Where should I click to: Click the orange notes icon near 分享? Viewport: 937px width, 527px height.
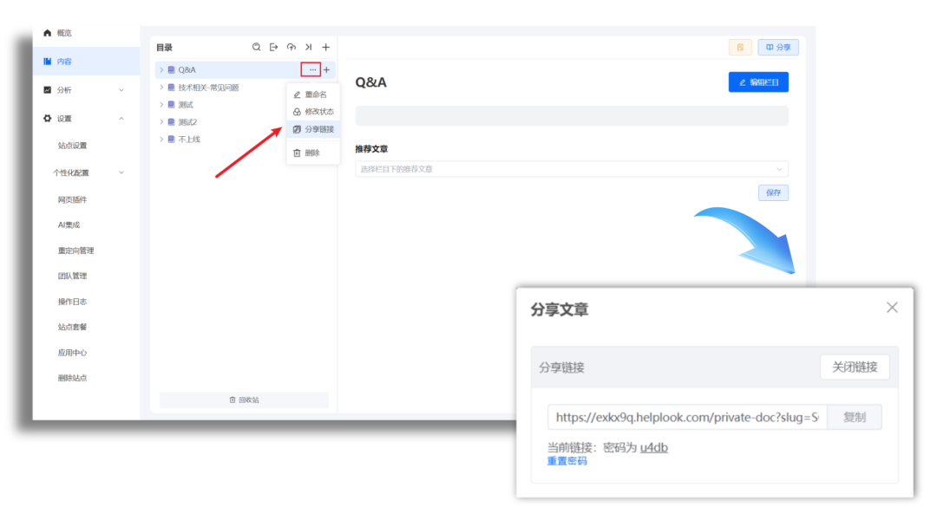click(x=739, y=48)
